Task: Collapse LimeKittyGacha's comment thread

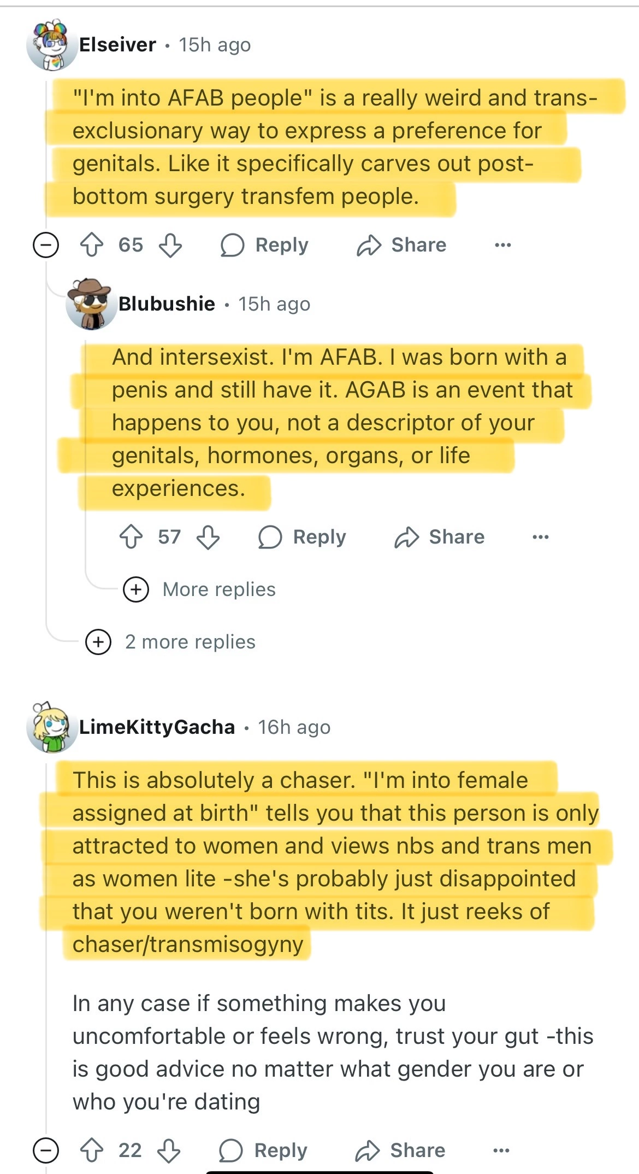Action: (x=46, y=1150)
